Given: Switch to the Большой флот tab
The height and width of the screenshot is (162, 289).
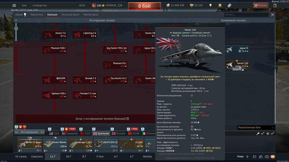Looking at the screenshot, I should (71, 15).
